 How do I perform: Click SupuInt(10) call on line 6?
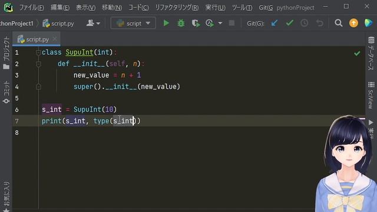pos(95,110)
